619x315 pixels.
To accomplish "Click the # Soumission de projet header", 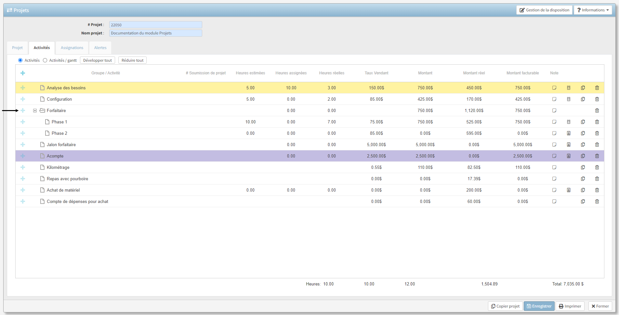I will pyautogui.click(x=205, y=73).
